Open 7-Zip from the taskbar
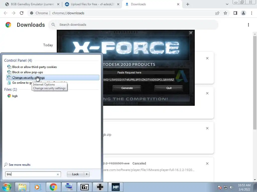The height and width of the screenshot is (192, 257). pos(84,187)
